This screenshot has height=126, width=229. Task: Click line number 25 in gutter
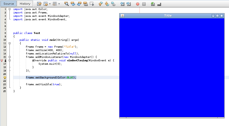point(5,91)
